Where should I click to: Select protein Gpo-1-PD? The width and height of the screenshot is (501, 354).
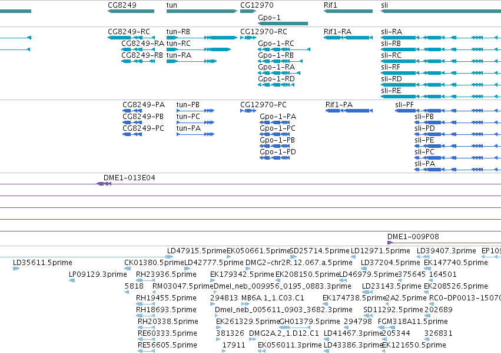point(275,158)
